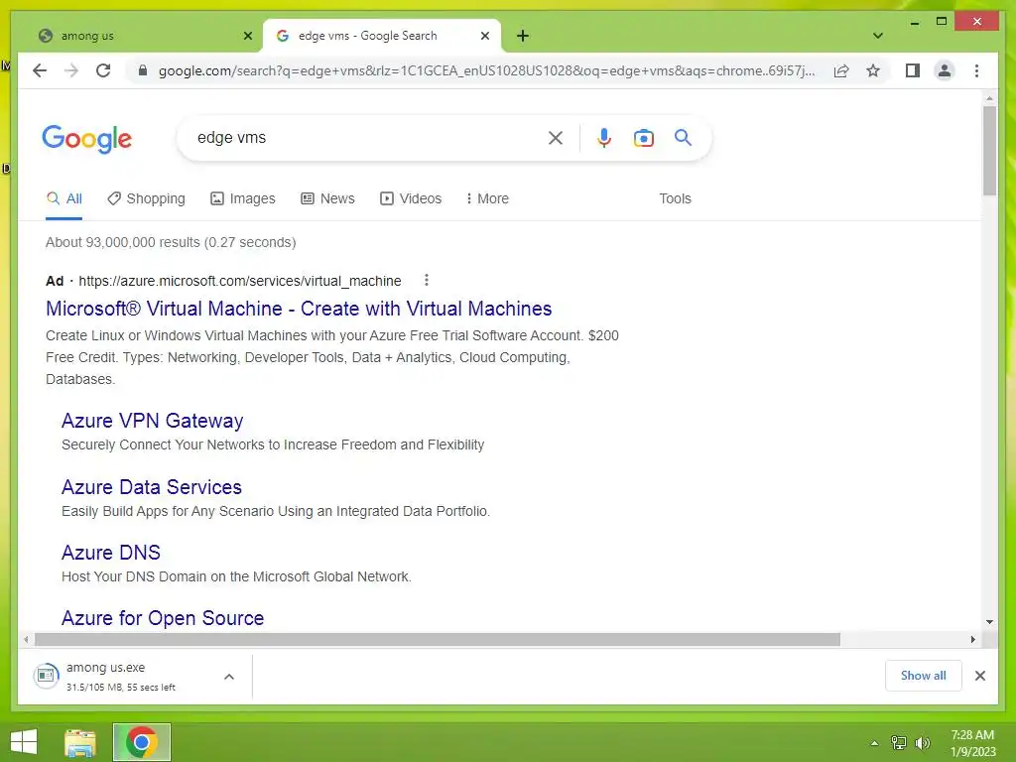The height and width of the screenshot is (762, 1016).
Task: Start voice search with microphone
Action: click(604, 138)
